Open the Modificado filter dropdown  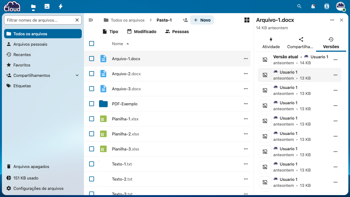tap(142, 32)
